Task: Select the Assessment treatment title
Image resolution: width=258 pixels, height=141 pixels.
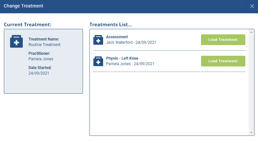Action: click(117, 37)
